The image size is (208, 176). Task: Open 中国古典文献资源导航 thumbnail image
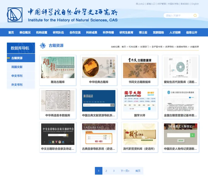[x=99, y=101]
